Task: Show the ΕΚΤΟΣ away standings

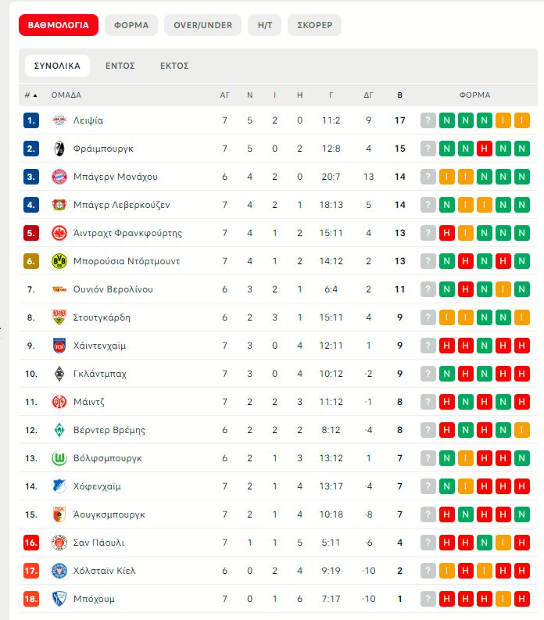Action: tap(174, 66)
